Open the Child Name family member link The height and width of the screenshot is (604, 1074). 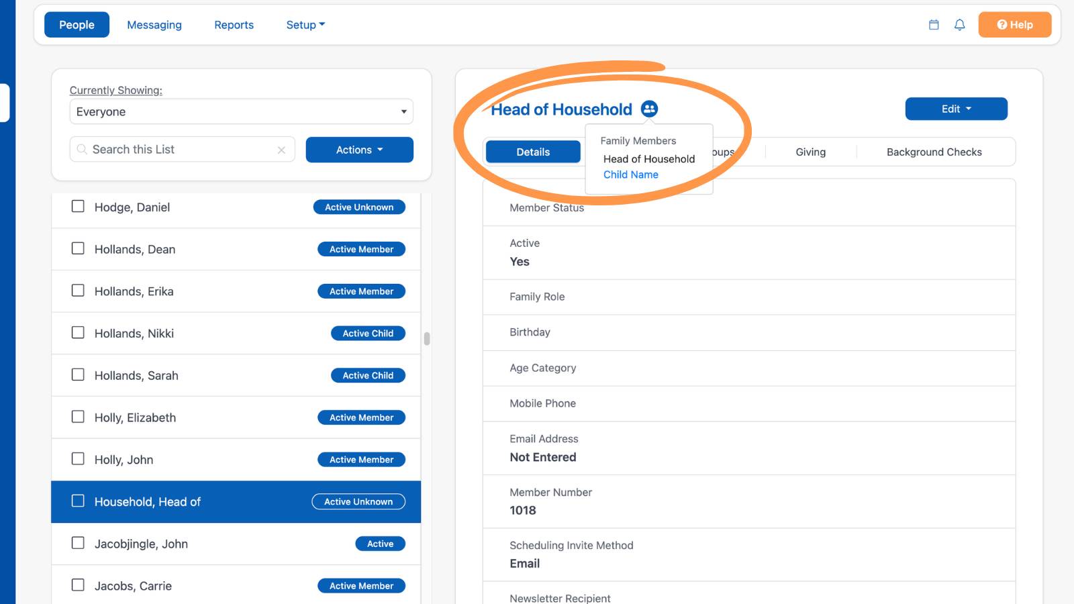tap(631, 174)
